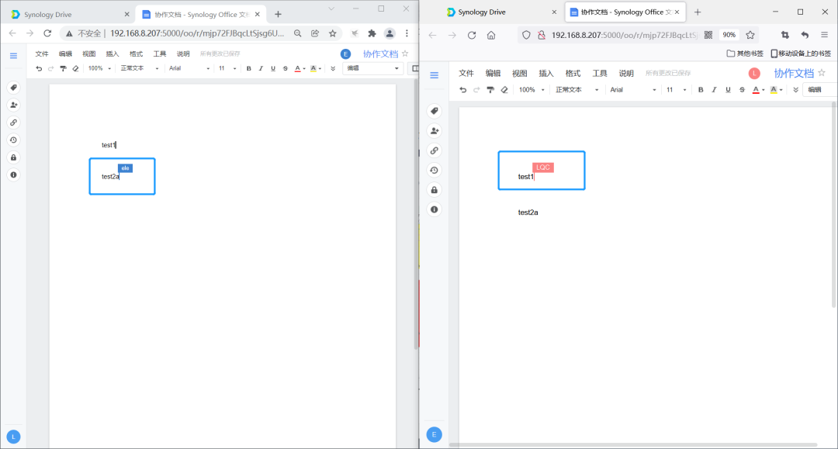Open new tab in left browser
This screenshot has width=838, height=449.
click(278, 15)
